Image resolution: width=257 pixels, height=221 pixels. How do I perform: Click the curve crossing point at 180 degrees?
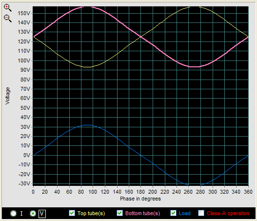(140, 37)
